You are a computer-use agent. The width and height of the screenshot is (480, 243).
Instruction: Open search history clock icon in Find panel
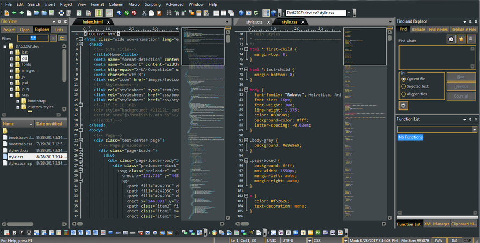coord(451,40)
